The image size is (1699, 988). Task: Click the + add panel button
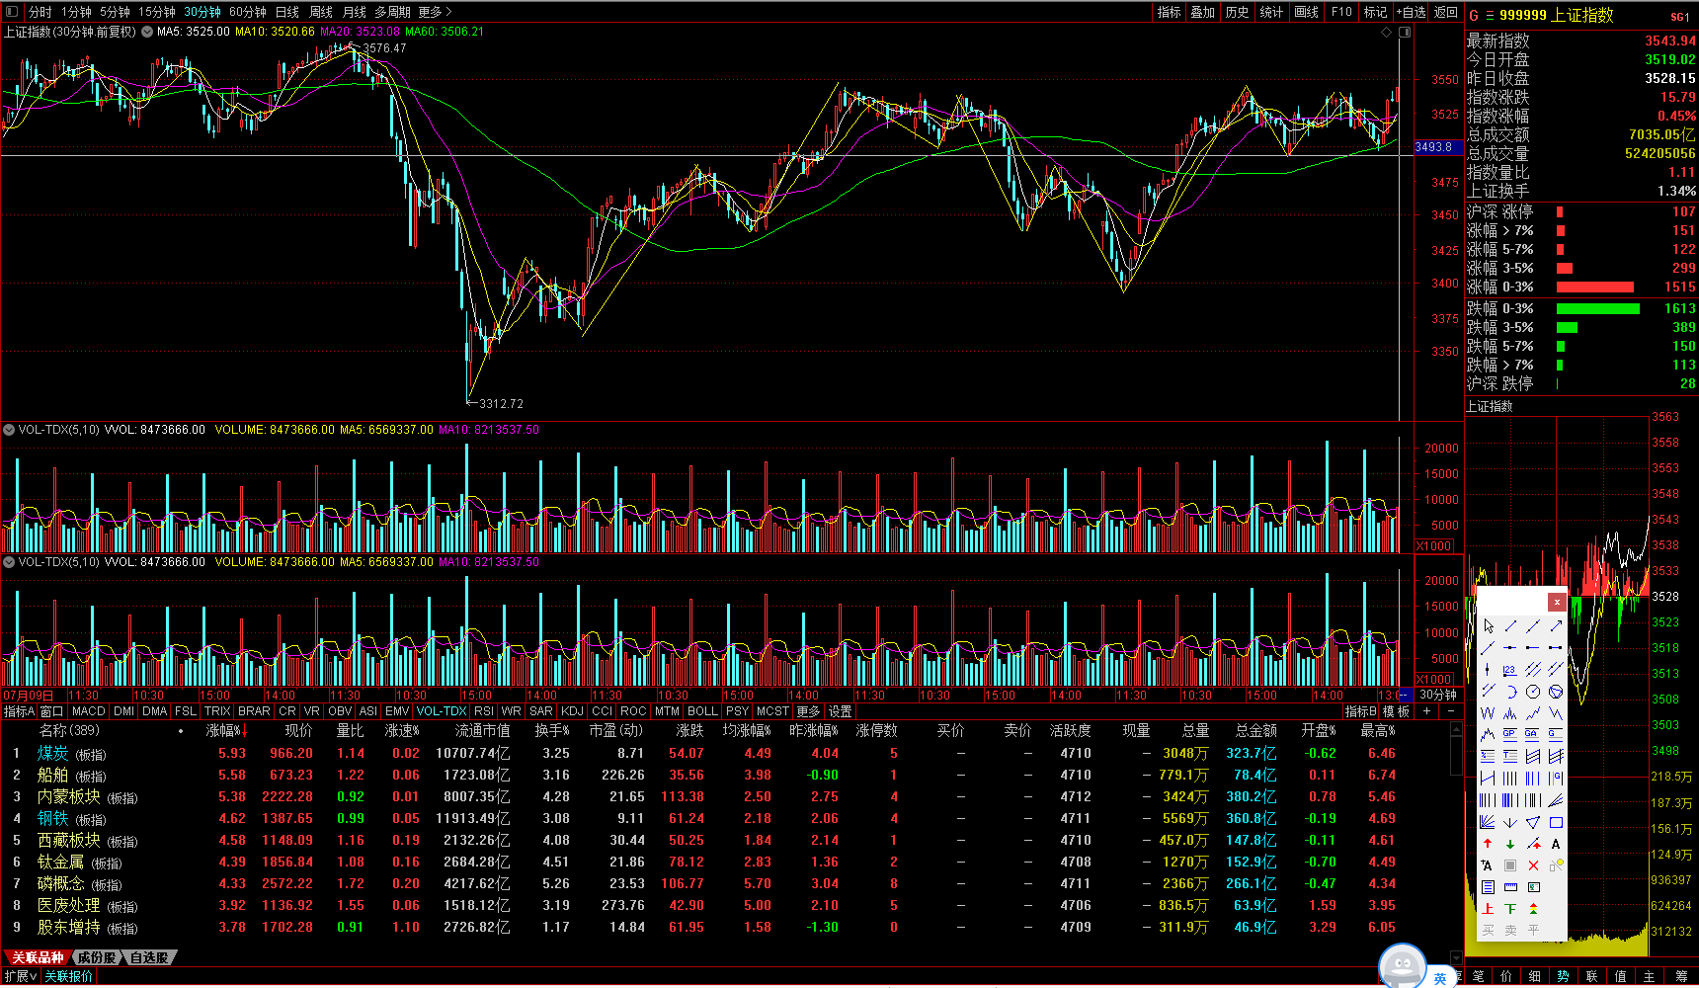pyautogui.click(x=1426, y=711)
